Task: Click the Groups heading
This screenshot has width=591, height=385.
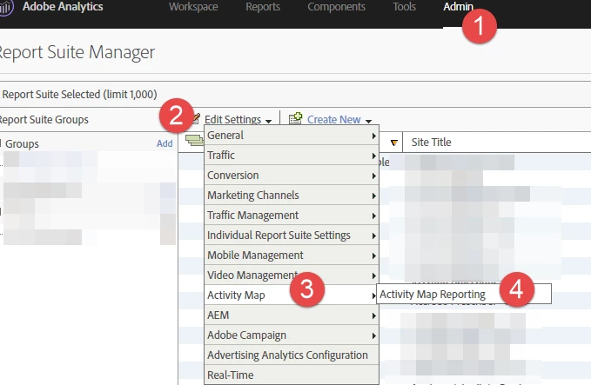Action: click(x=22, y=143)
